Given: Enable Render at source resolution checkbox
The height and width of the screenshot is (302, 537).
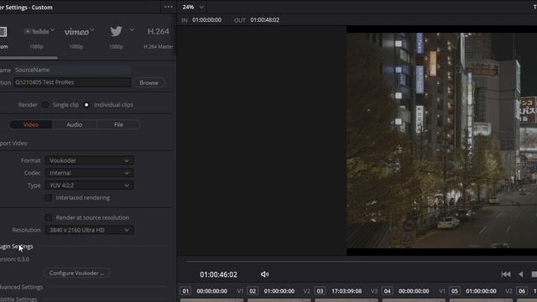Looking at the screenshot, I should (x=49, y=217).
